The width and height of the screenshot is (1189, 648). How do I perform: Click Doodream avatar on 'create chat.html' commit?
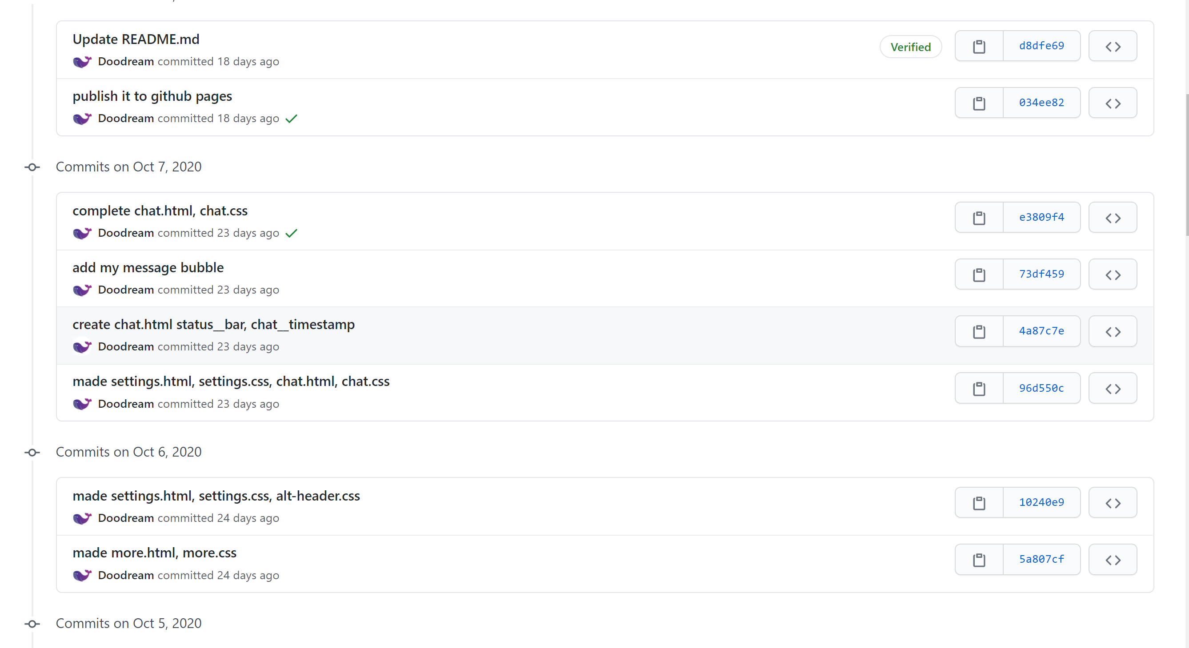coord(82,347)
